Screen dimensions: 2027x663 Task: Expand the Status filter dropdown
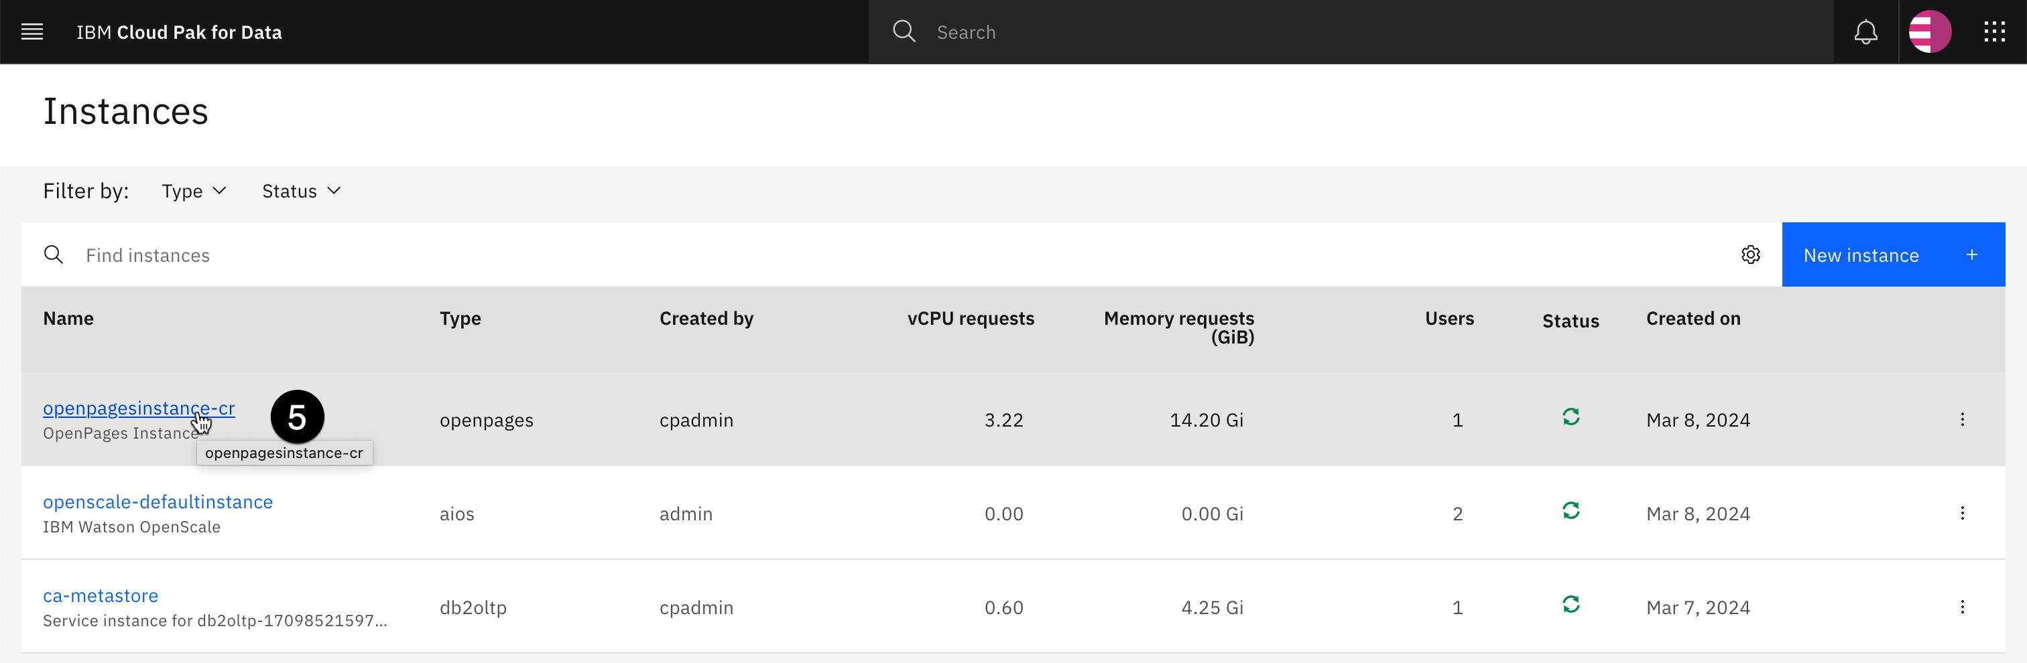tap(302, 191)
